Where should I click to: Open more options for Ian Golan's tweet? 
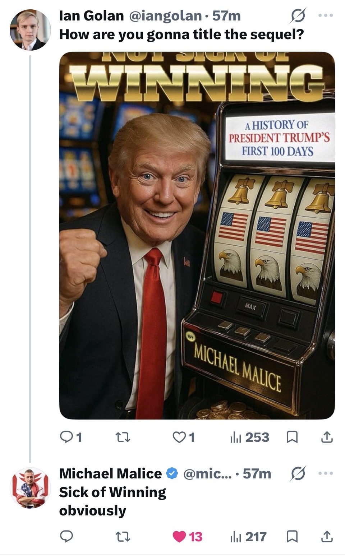(x=326, y=15)
